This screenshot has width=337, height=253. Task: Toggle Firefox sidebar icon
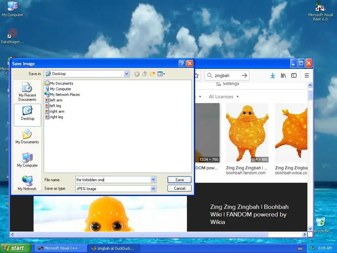(x=294, y=75)
